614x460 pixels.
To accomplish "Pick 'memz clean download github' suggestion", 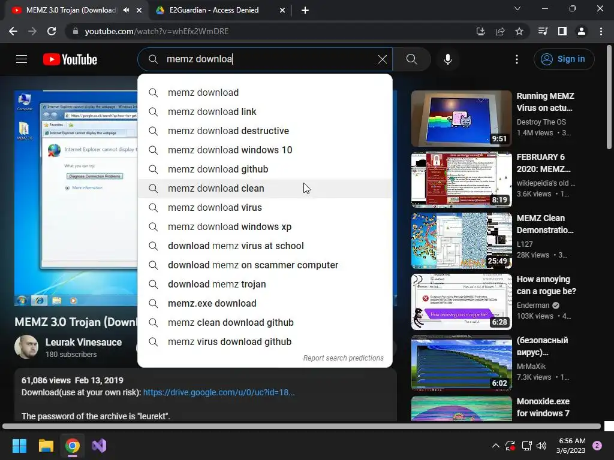I will [265, 322].
